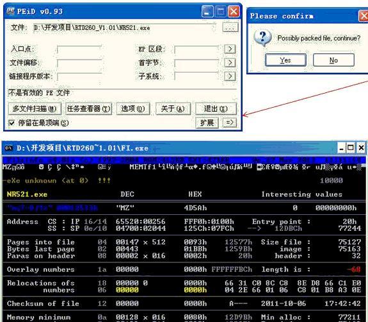Open 任务查看器(T) task viewer
368x322 pixels.
tap(88, 108)
